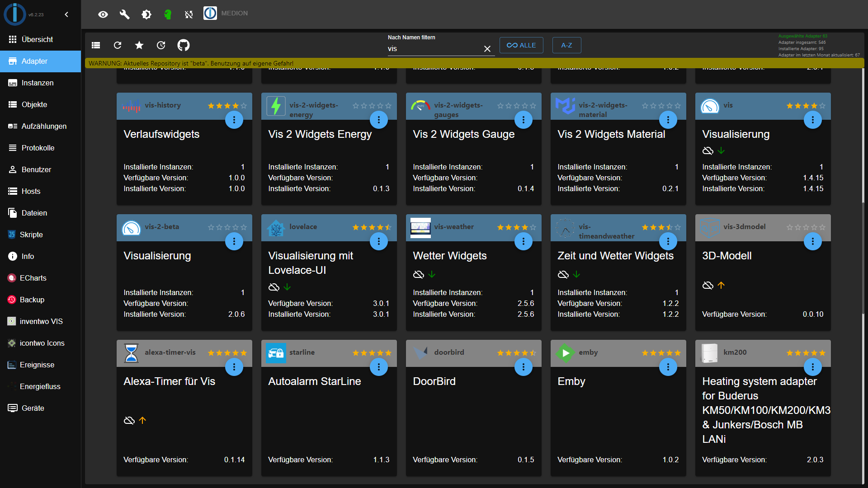
Task: Go to Objekte in sidebar
Action: [41, 104]
